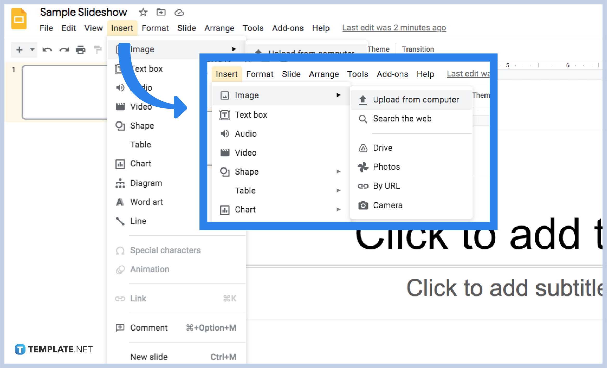607x368 pixels.
Task: Open the Format menu
Action: click(155, 28)
